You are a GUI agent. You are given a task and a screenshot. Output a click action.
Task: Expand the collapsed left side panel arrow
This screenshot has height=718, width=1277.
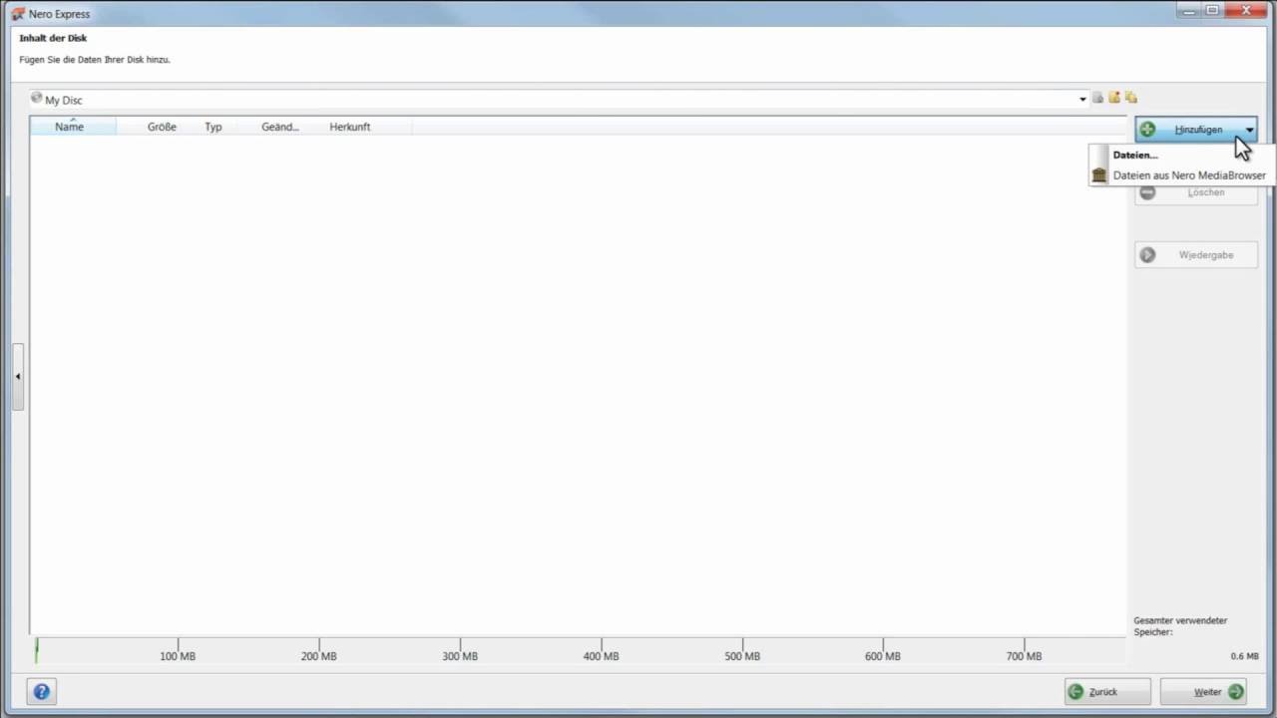17,376
